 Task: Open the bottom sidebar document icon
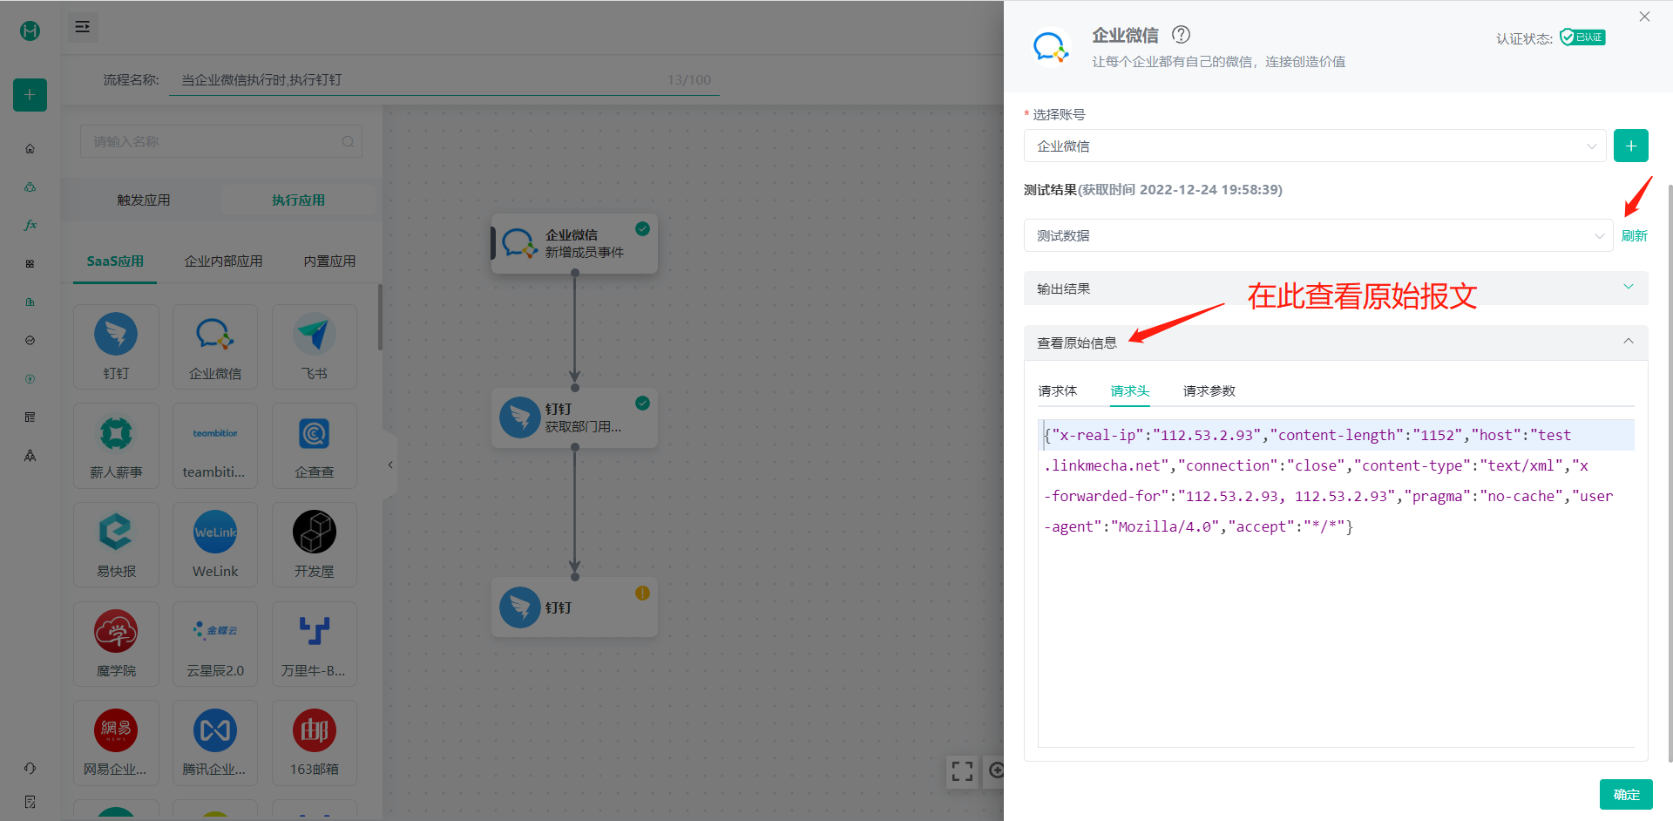pyautogui.click(x=30, y=801)
